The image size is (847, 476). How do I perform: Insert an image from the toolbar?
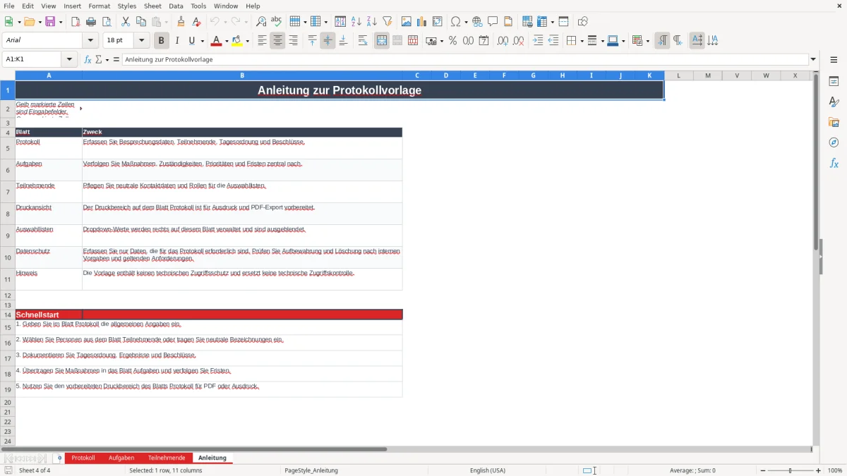pos(407,22)
